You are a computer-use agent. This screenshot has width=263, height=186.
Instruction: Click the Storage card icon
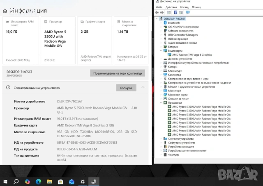point(119,22)
